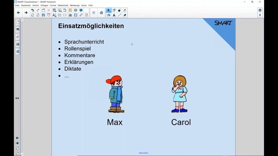Open toolbar settings gear icon
Viewport: 278px width, 156px height.
[260, 10]
